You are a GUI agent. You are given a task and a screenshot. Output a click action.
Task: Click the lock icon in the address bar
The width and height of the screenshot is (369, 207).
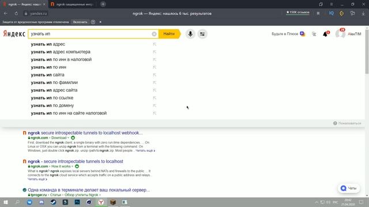26,14
